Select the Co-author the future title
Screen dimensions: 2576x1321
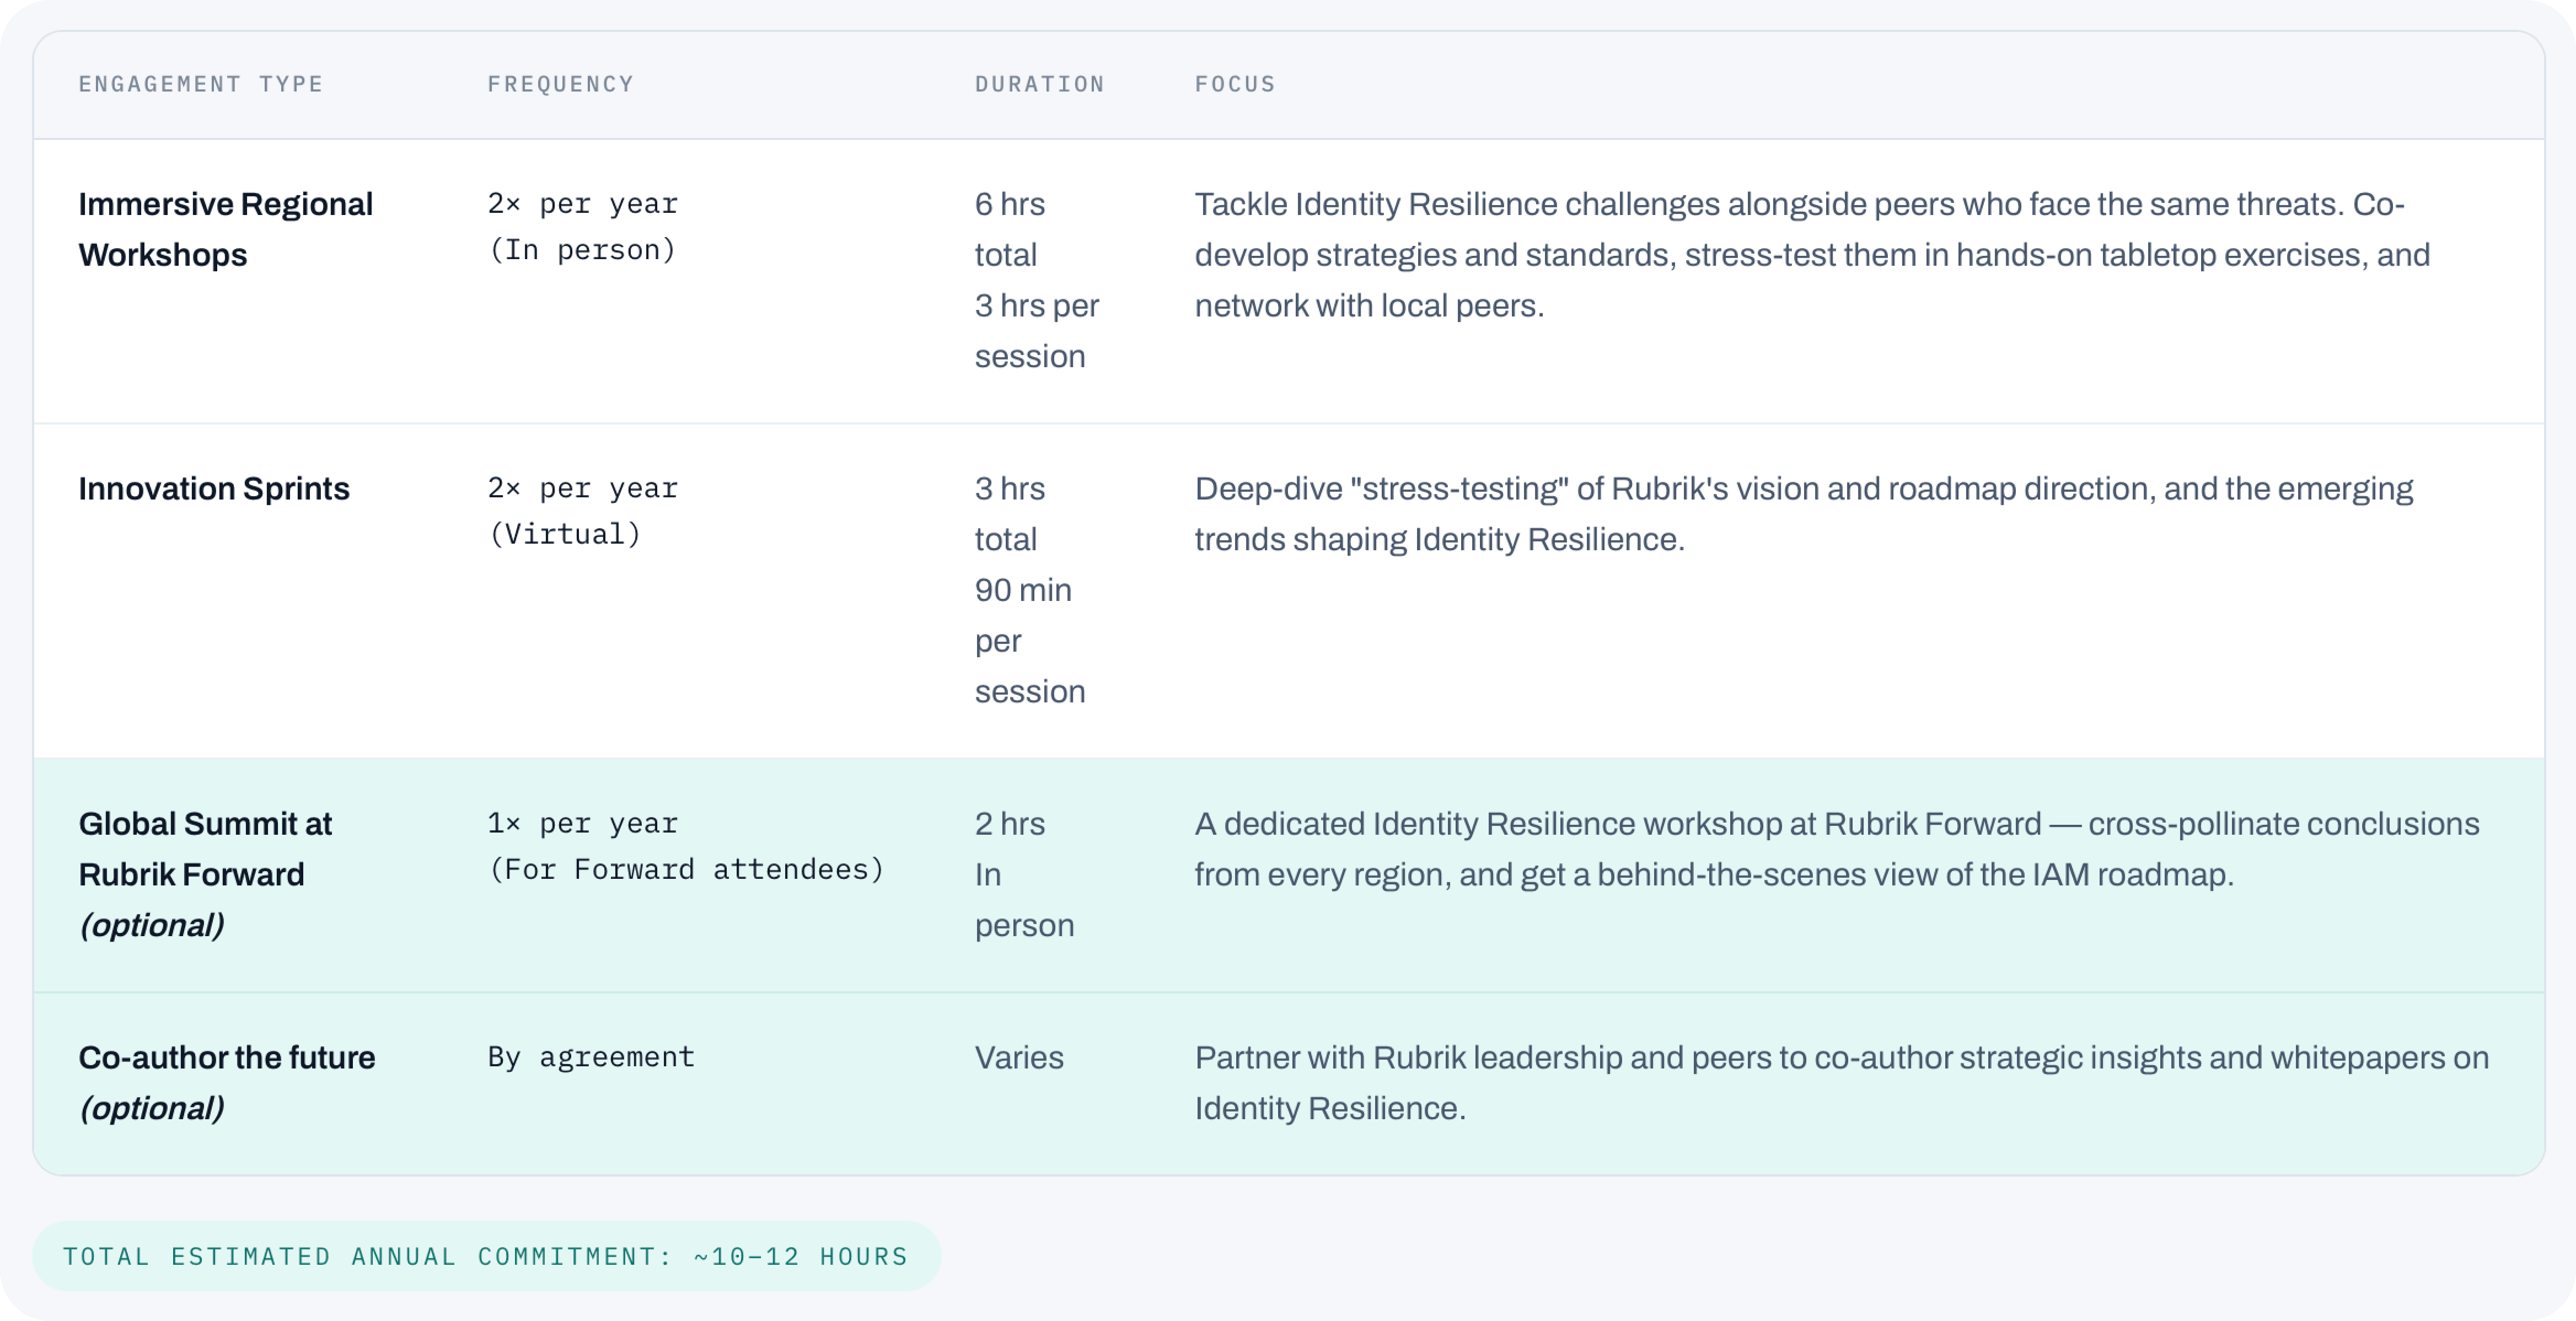(227, 1082)
